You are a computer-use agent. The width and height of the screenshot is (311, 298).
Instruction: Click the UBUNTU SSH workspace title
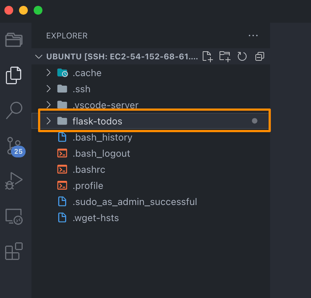[122, 56]
